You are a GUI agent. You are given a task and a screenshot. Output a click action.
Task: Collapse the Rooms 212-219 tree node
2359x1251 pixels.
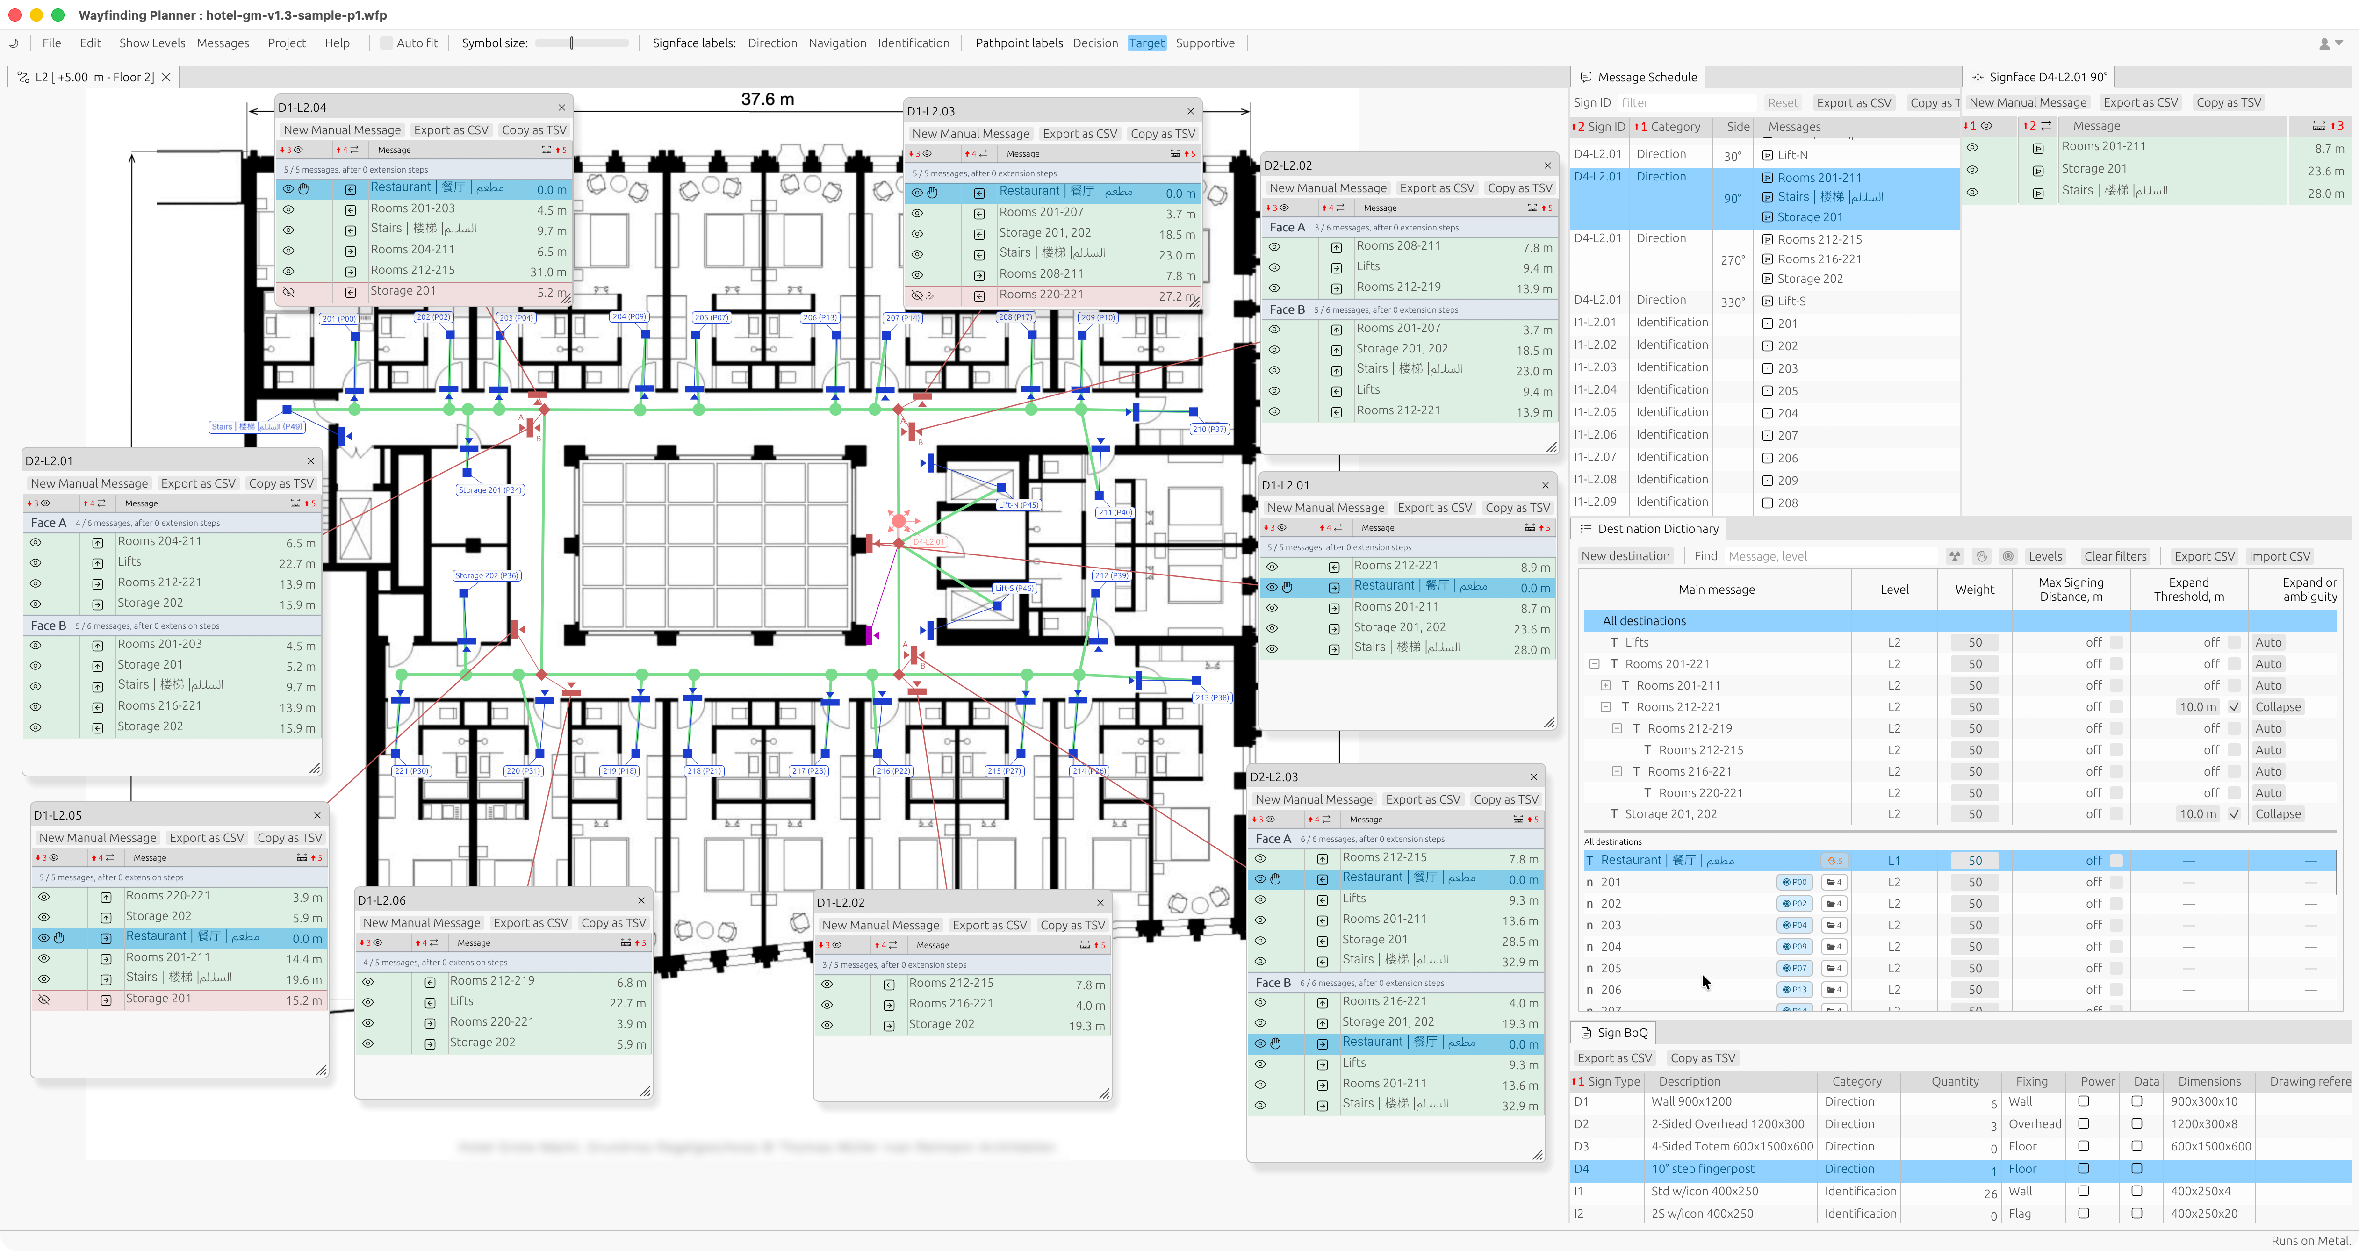click(x=1616, y=729)
